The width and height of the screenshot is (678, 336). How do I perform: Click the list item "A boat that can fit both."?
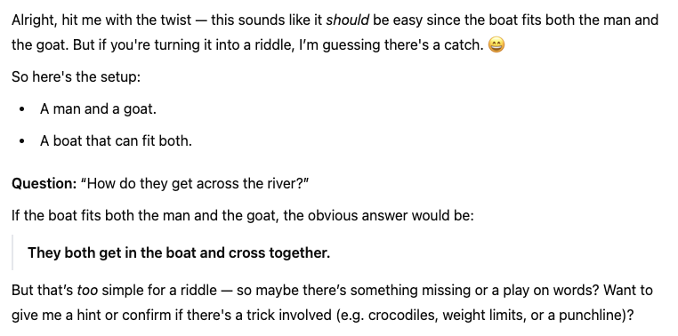tap(116, 141)
